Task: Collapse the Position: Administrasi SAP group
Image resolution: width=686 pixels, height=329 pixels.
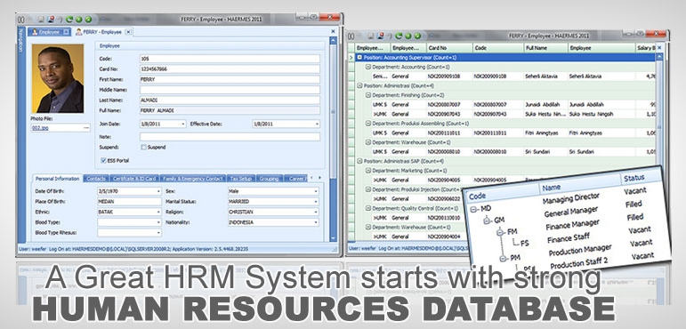Action: [x=359, y=161]
